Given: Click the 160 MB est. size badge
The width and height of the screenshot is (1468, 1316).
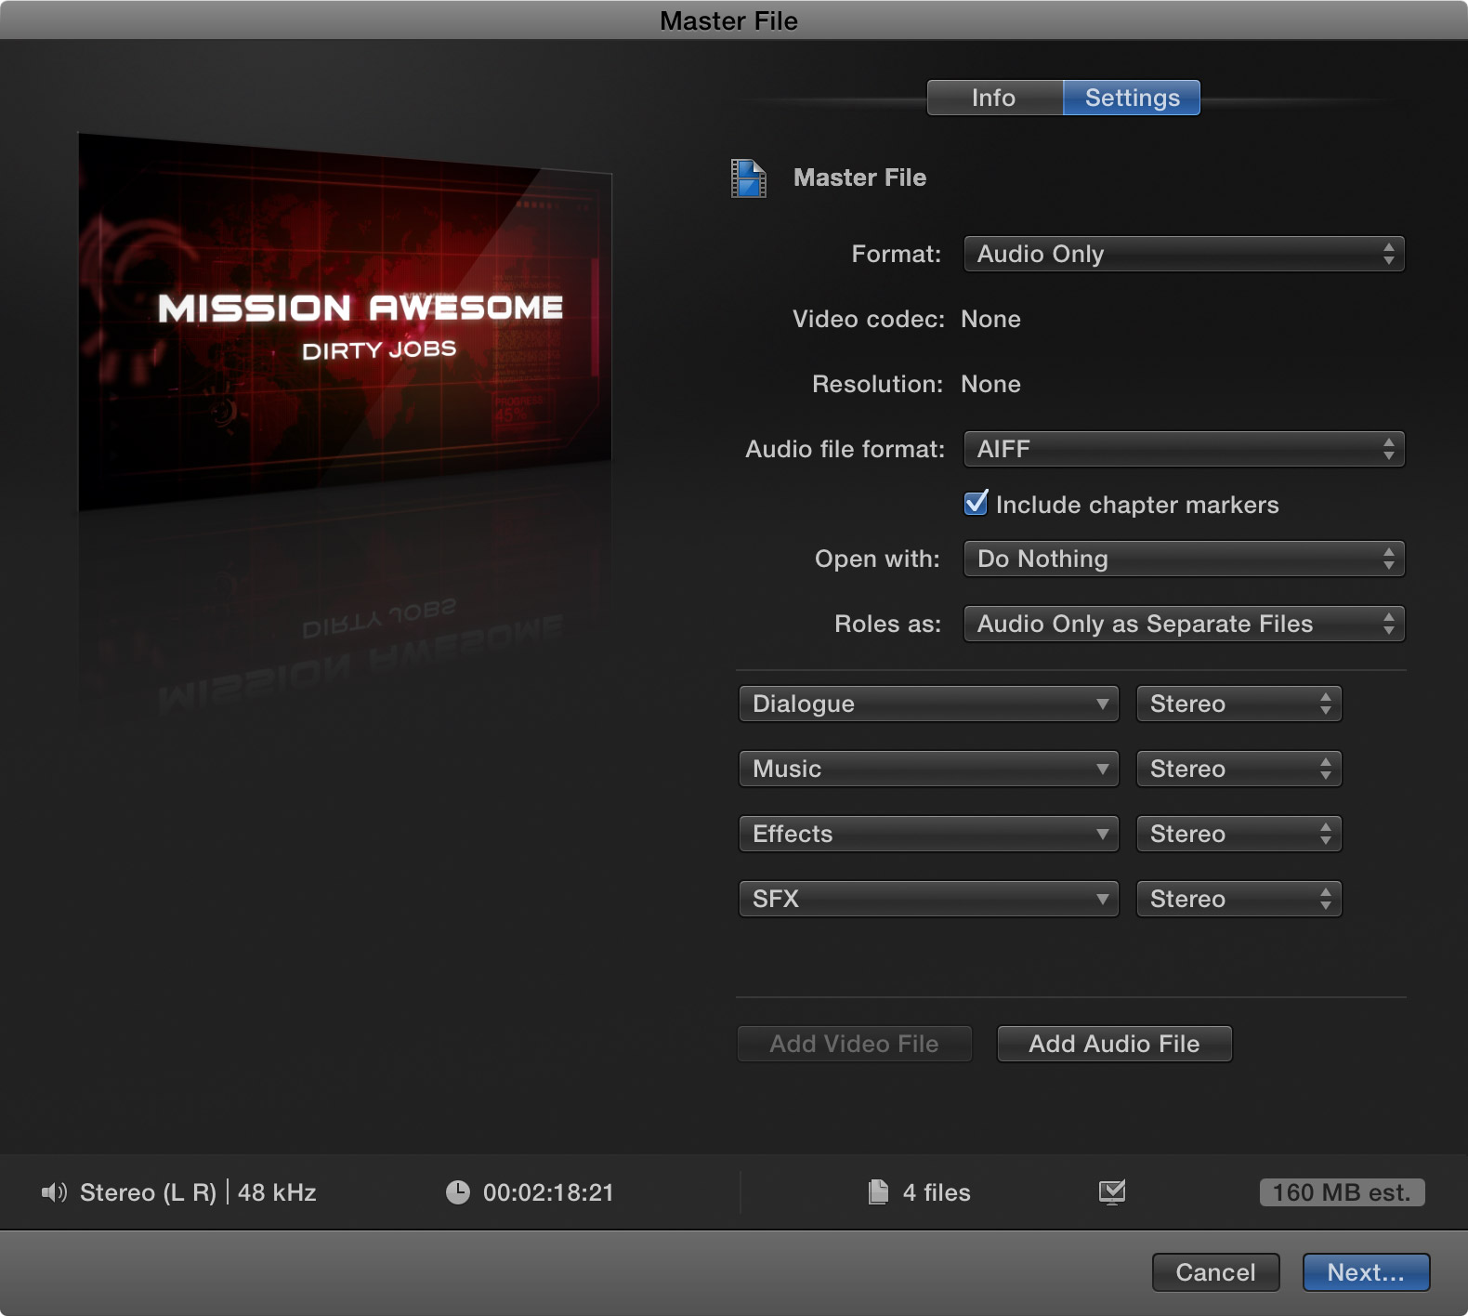Looking at the screenshot, I should pyautogui.click(x=1342, y=1192).
